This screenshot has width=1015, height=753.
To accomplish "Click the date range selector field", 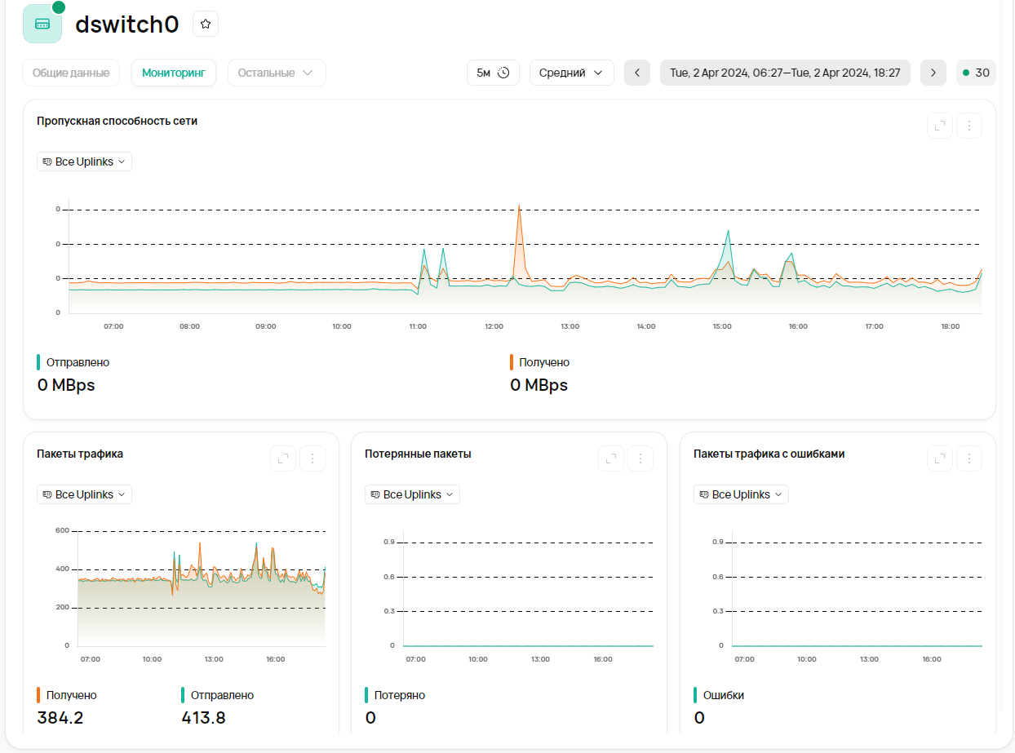I will point(785,73).
